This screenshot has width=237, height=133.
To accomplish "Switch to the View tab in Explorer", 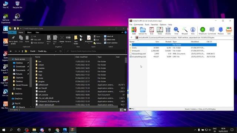I will click(37, 33).
